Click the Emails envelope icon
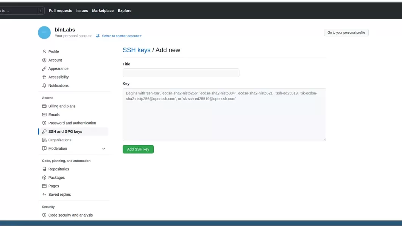Screen dimensions: 402x226 44,115
